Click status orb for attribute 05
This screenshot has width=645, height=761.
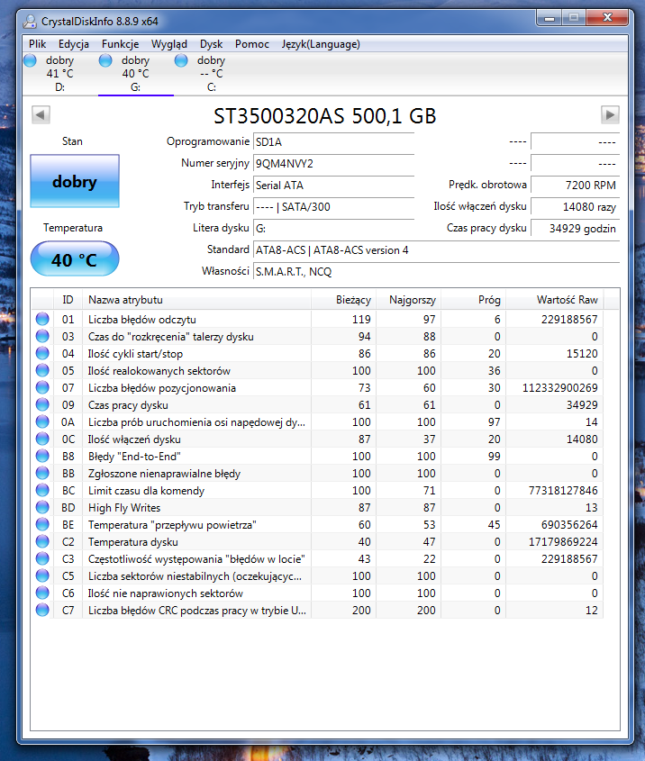(x=42, y=370)
